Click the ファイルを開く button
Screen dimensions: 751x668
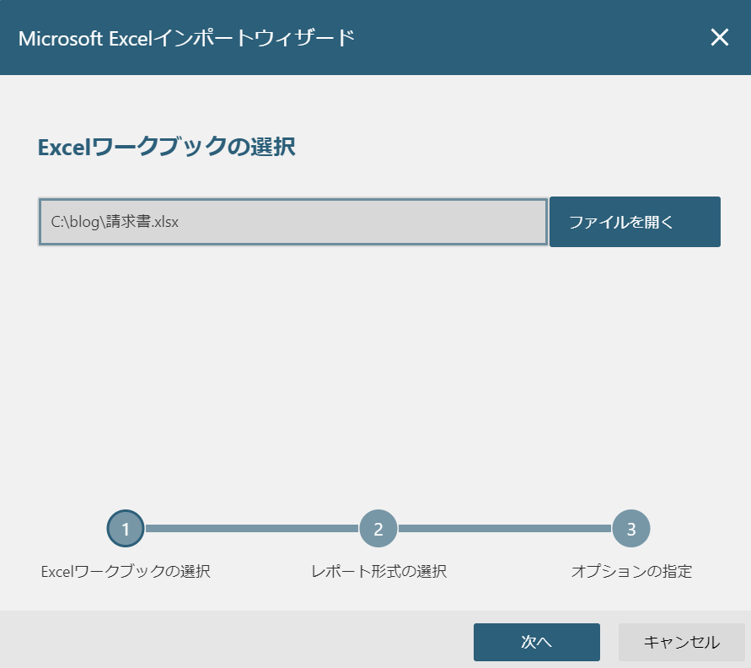point(635,222)
